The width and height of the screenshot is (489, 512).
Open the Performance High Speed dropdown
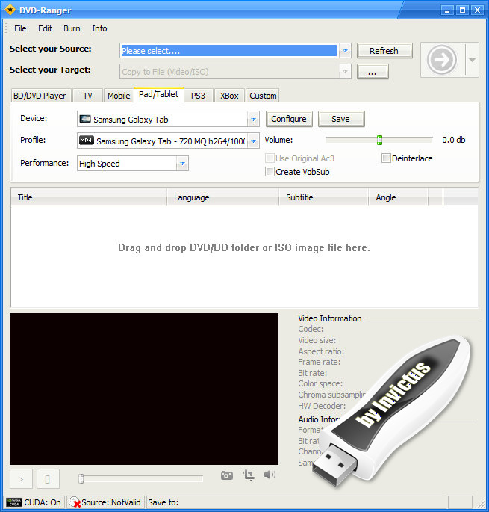182,163
